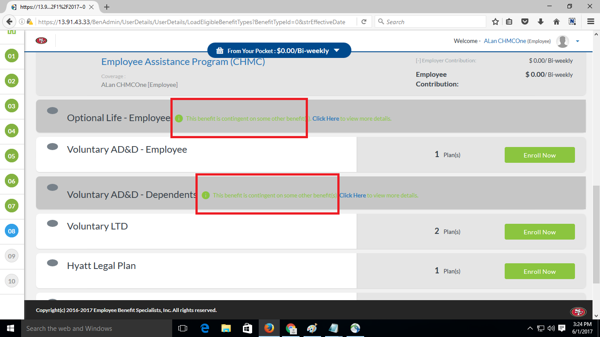
Task: Open Firefox downloads arrow icon
Action: [541, 22]
